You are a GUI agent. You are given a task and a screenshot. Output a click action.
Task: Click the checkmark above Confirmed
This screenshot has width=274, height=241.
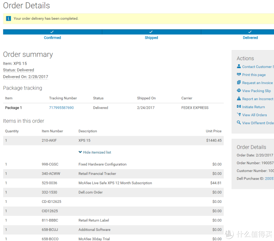[52, 32]
